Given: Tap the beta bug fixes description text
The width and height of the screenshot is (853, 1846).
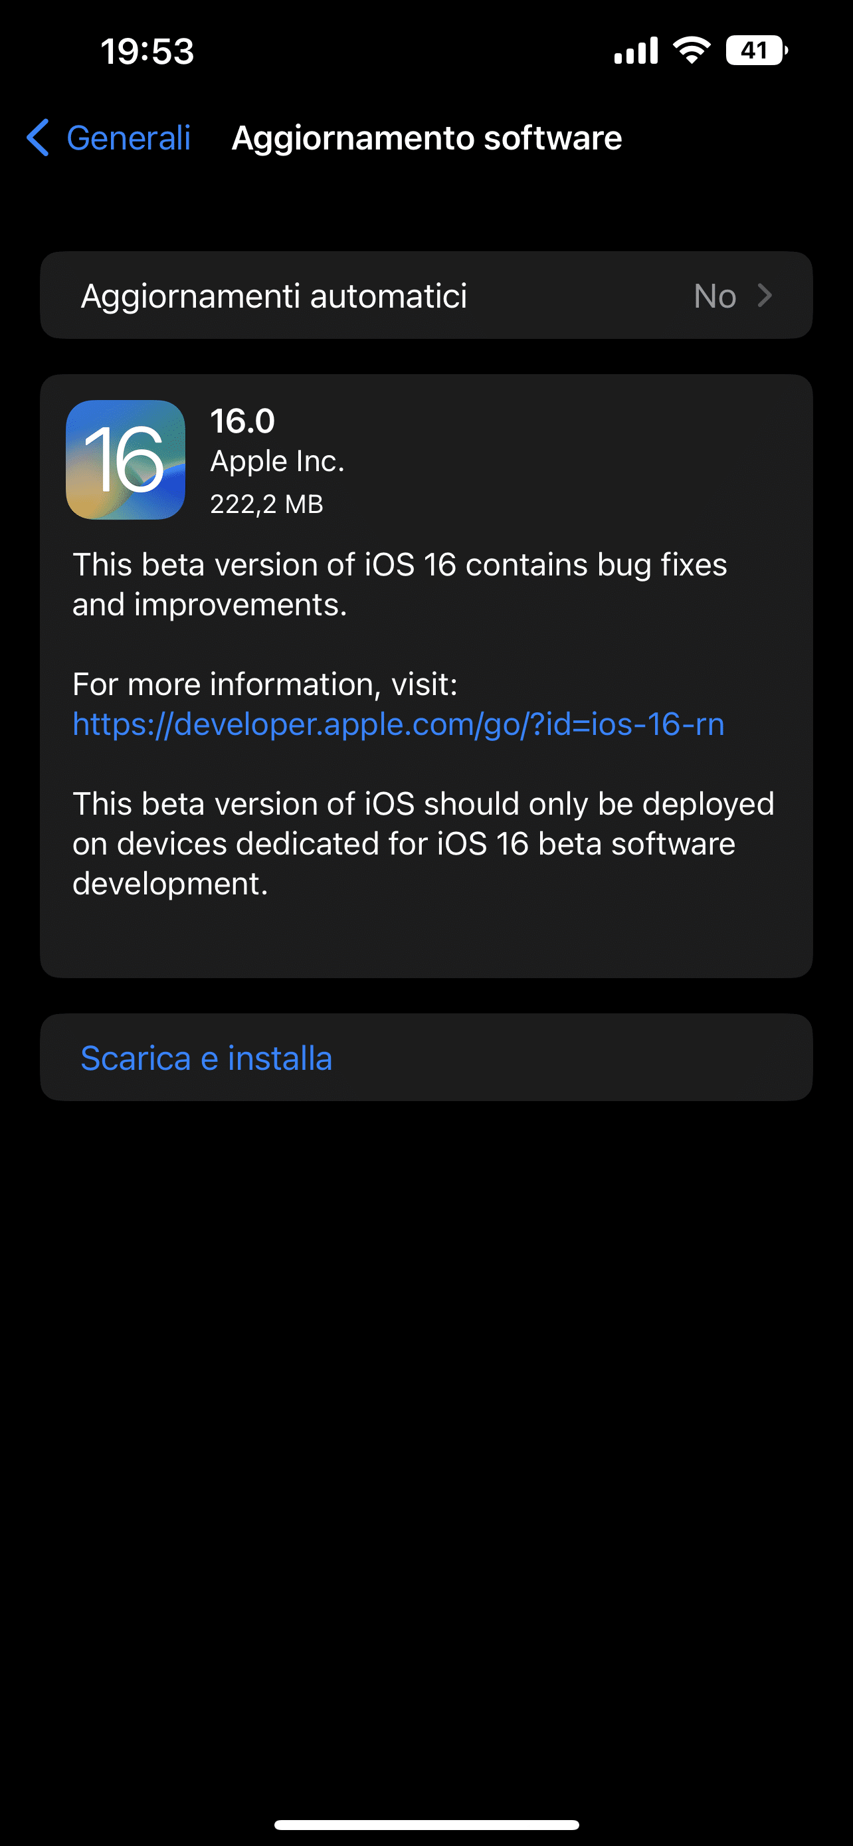Looking at the screenshot, I should (x=400, y=585).
